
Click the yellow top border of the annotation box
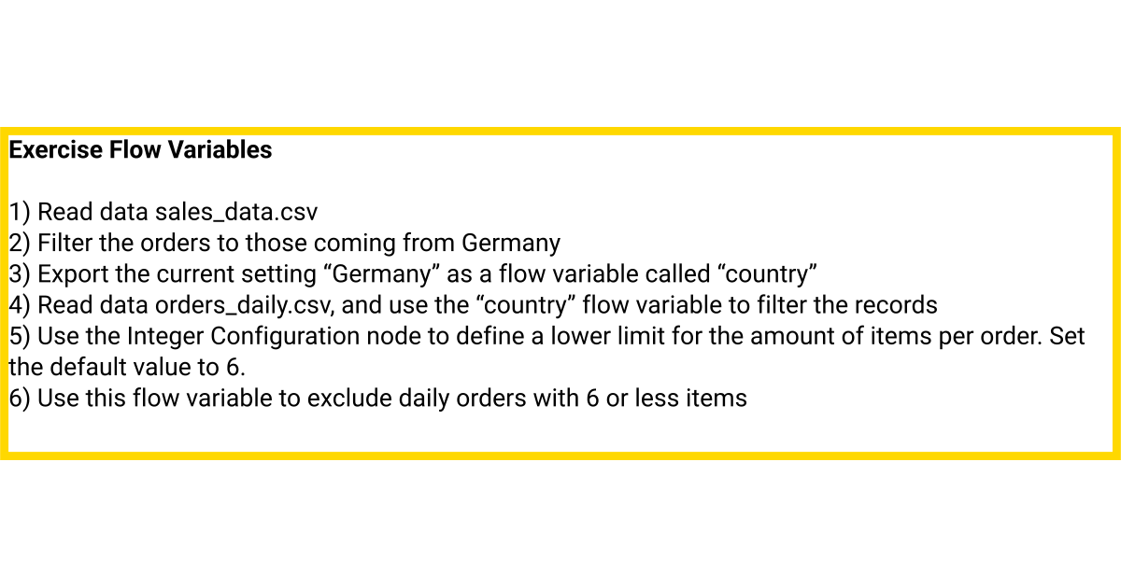pos(560,131)
